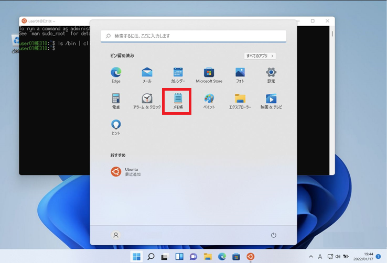Open the ヒント tips app
Viewport: 387px width, 263px height.
(x=116, y=127)
